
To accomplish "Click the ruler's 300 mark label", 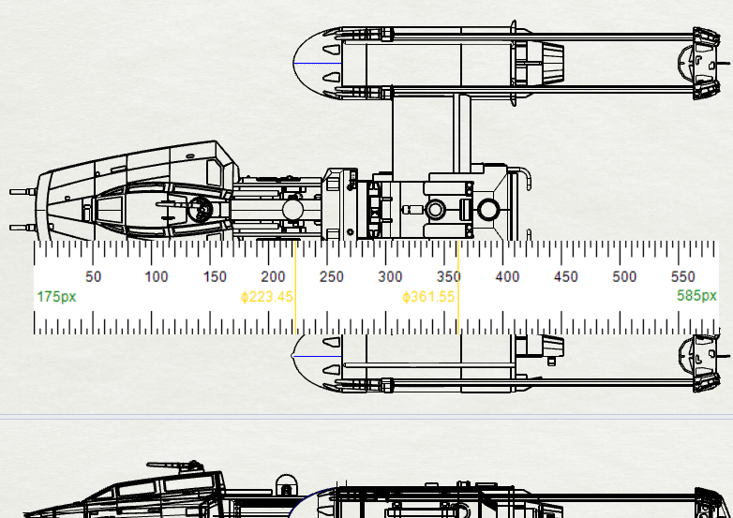I will tap(390, 277).
